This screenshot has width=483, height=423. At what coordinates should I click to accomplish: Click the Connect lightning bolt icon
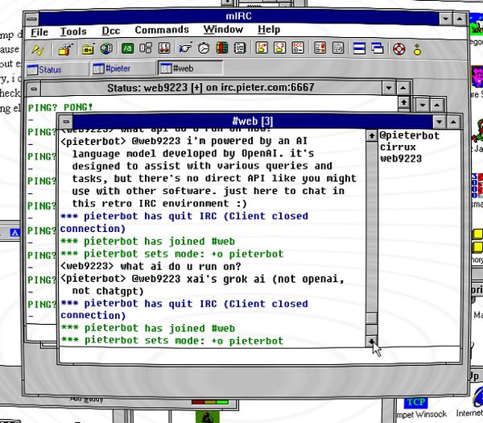click(38, 49)
